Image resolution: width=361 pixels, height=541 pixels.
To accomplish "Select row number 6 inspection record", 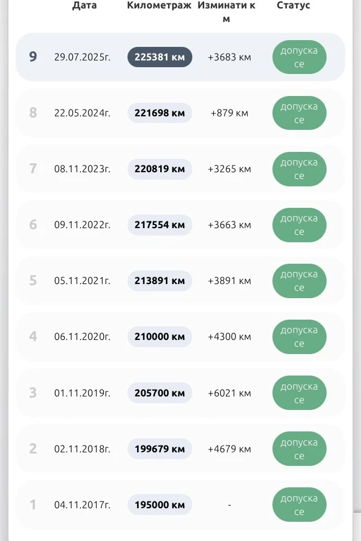I will (33, 225).
